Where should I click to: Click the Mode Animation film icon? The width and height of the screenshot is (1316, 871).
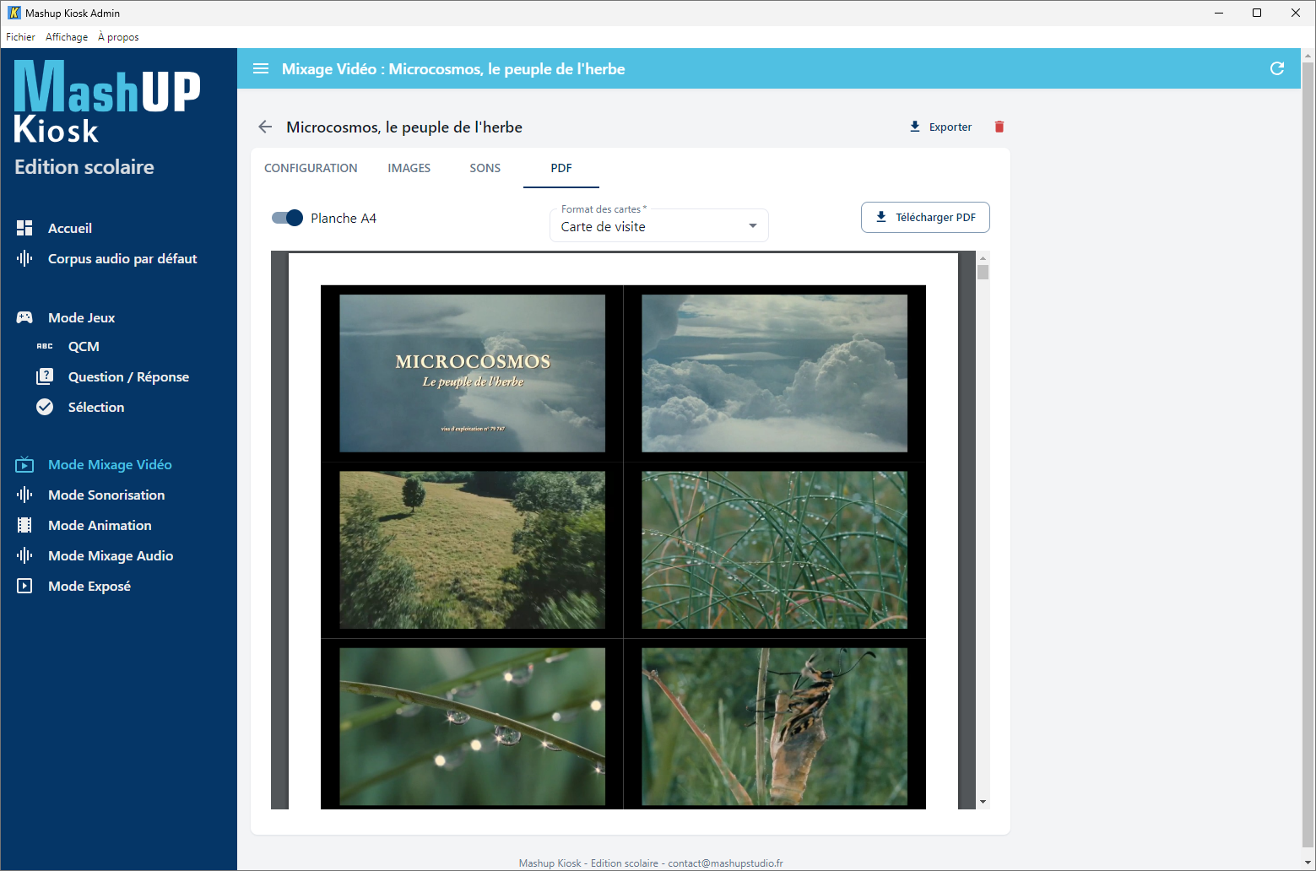pyautogui.click(x=24, y=525)
